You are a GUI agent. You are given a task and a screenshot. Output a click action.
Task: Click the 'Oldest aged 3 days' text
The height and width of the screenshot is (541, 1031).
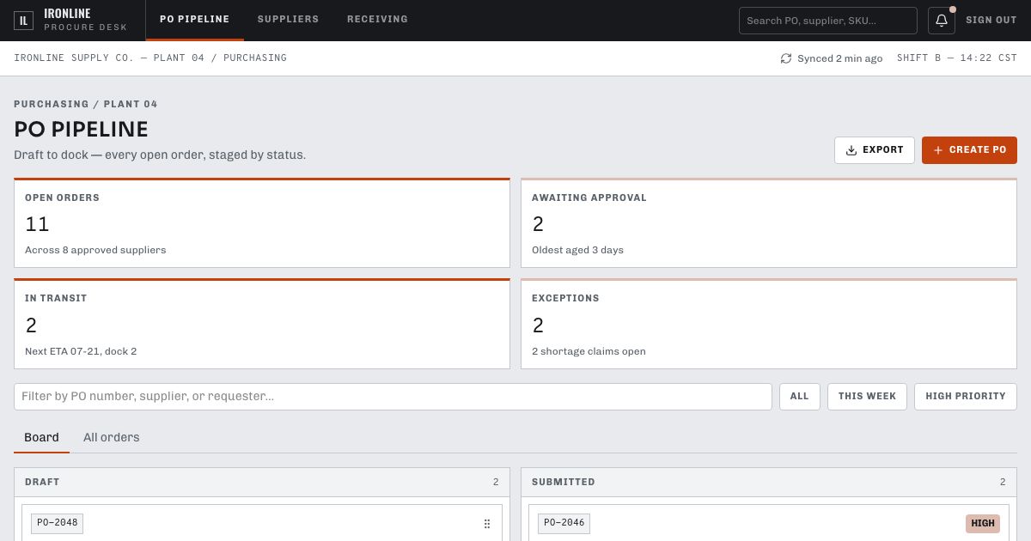tap(577, 250)
